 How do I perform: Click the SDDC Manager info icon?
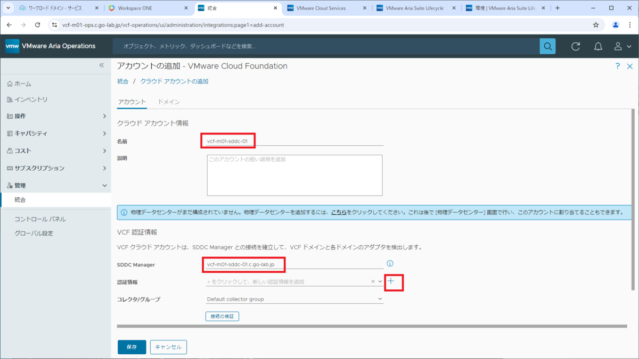coord(390,263)
